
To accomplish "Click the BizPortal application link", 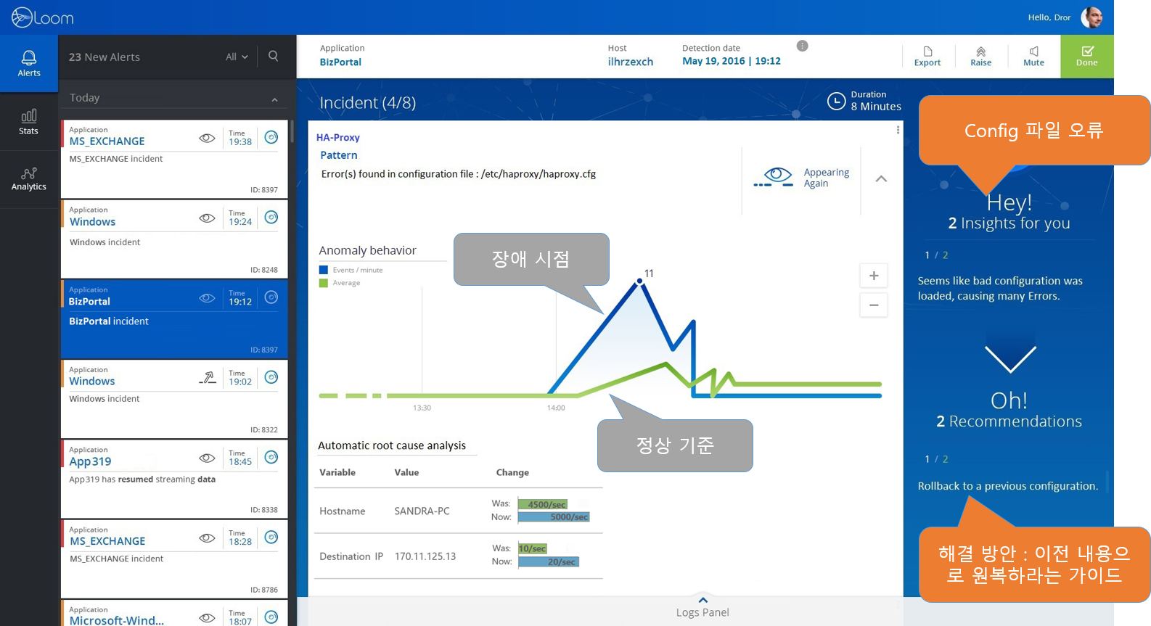I will 340,62.
